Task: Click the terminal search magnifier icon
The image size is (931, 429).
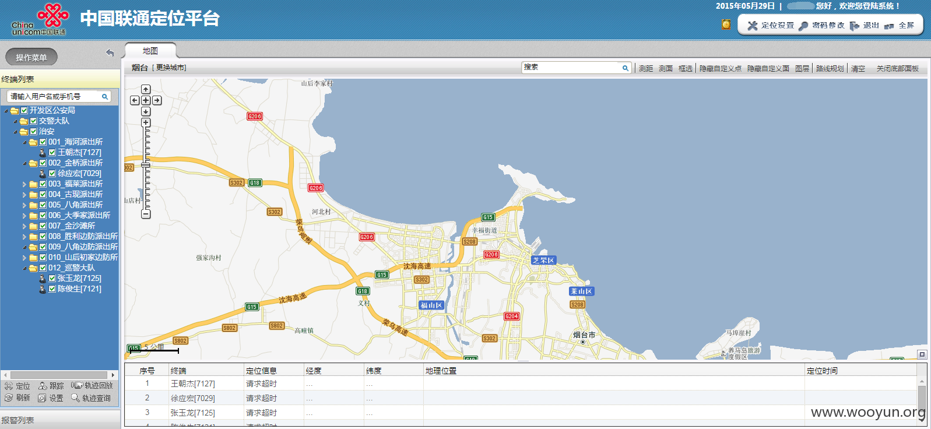Action: point(105,97)
